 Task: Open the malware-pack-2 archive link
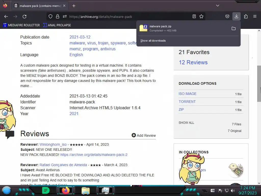point(94,155)
